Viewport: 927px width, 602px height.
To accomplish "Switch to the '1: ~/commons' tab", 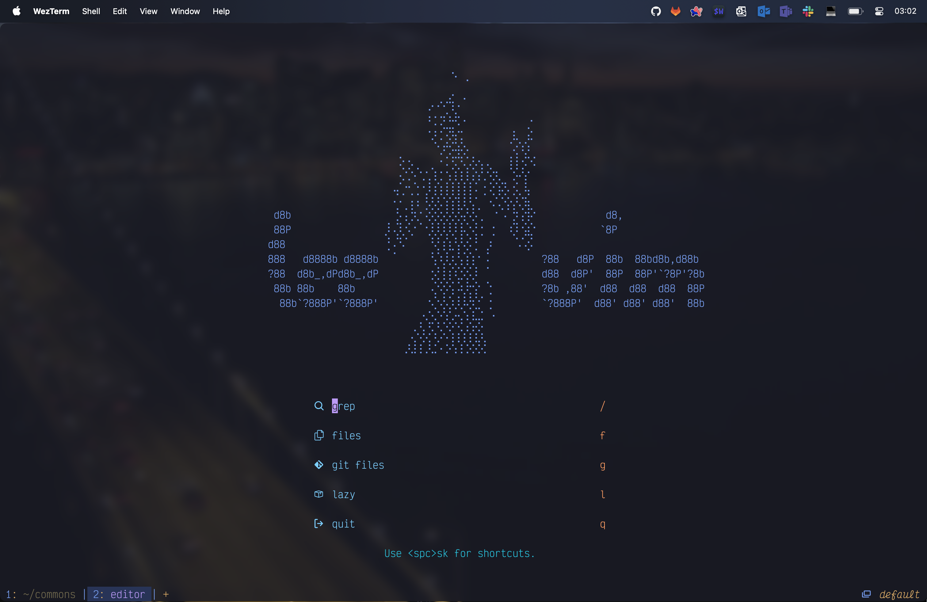I will [40, 594].
